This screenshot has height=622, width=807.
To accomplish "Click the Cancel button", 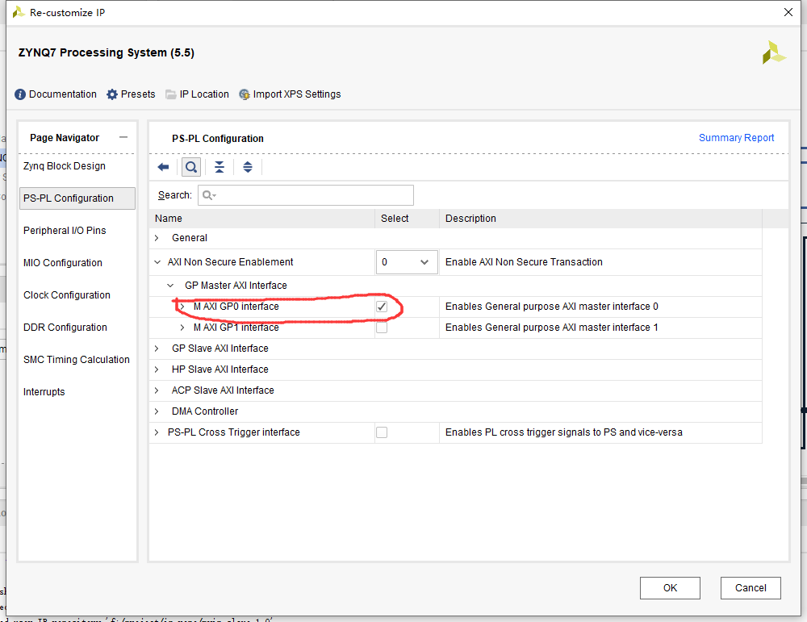I will [751, 588].
